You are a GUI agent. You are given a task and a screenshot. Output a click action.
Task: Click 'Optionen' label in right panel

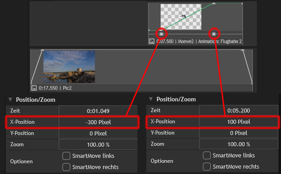pyautogui.click(x=162, y=161)
